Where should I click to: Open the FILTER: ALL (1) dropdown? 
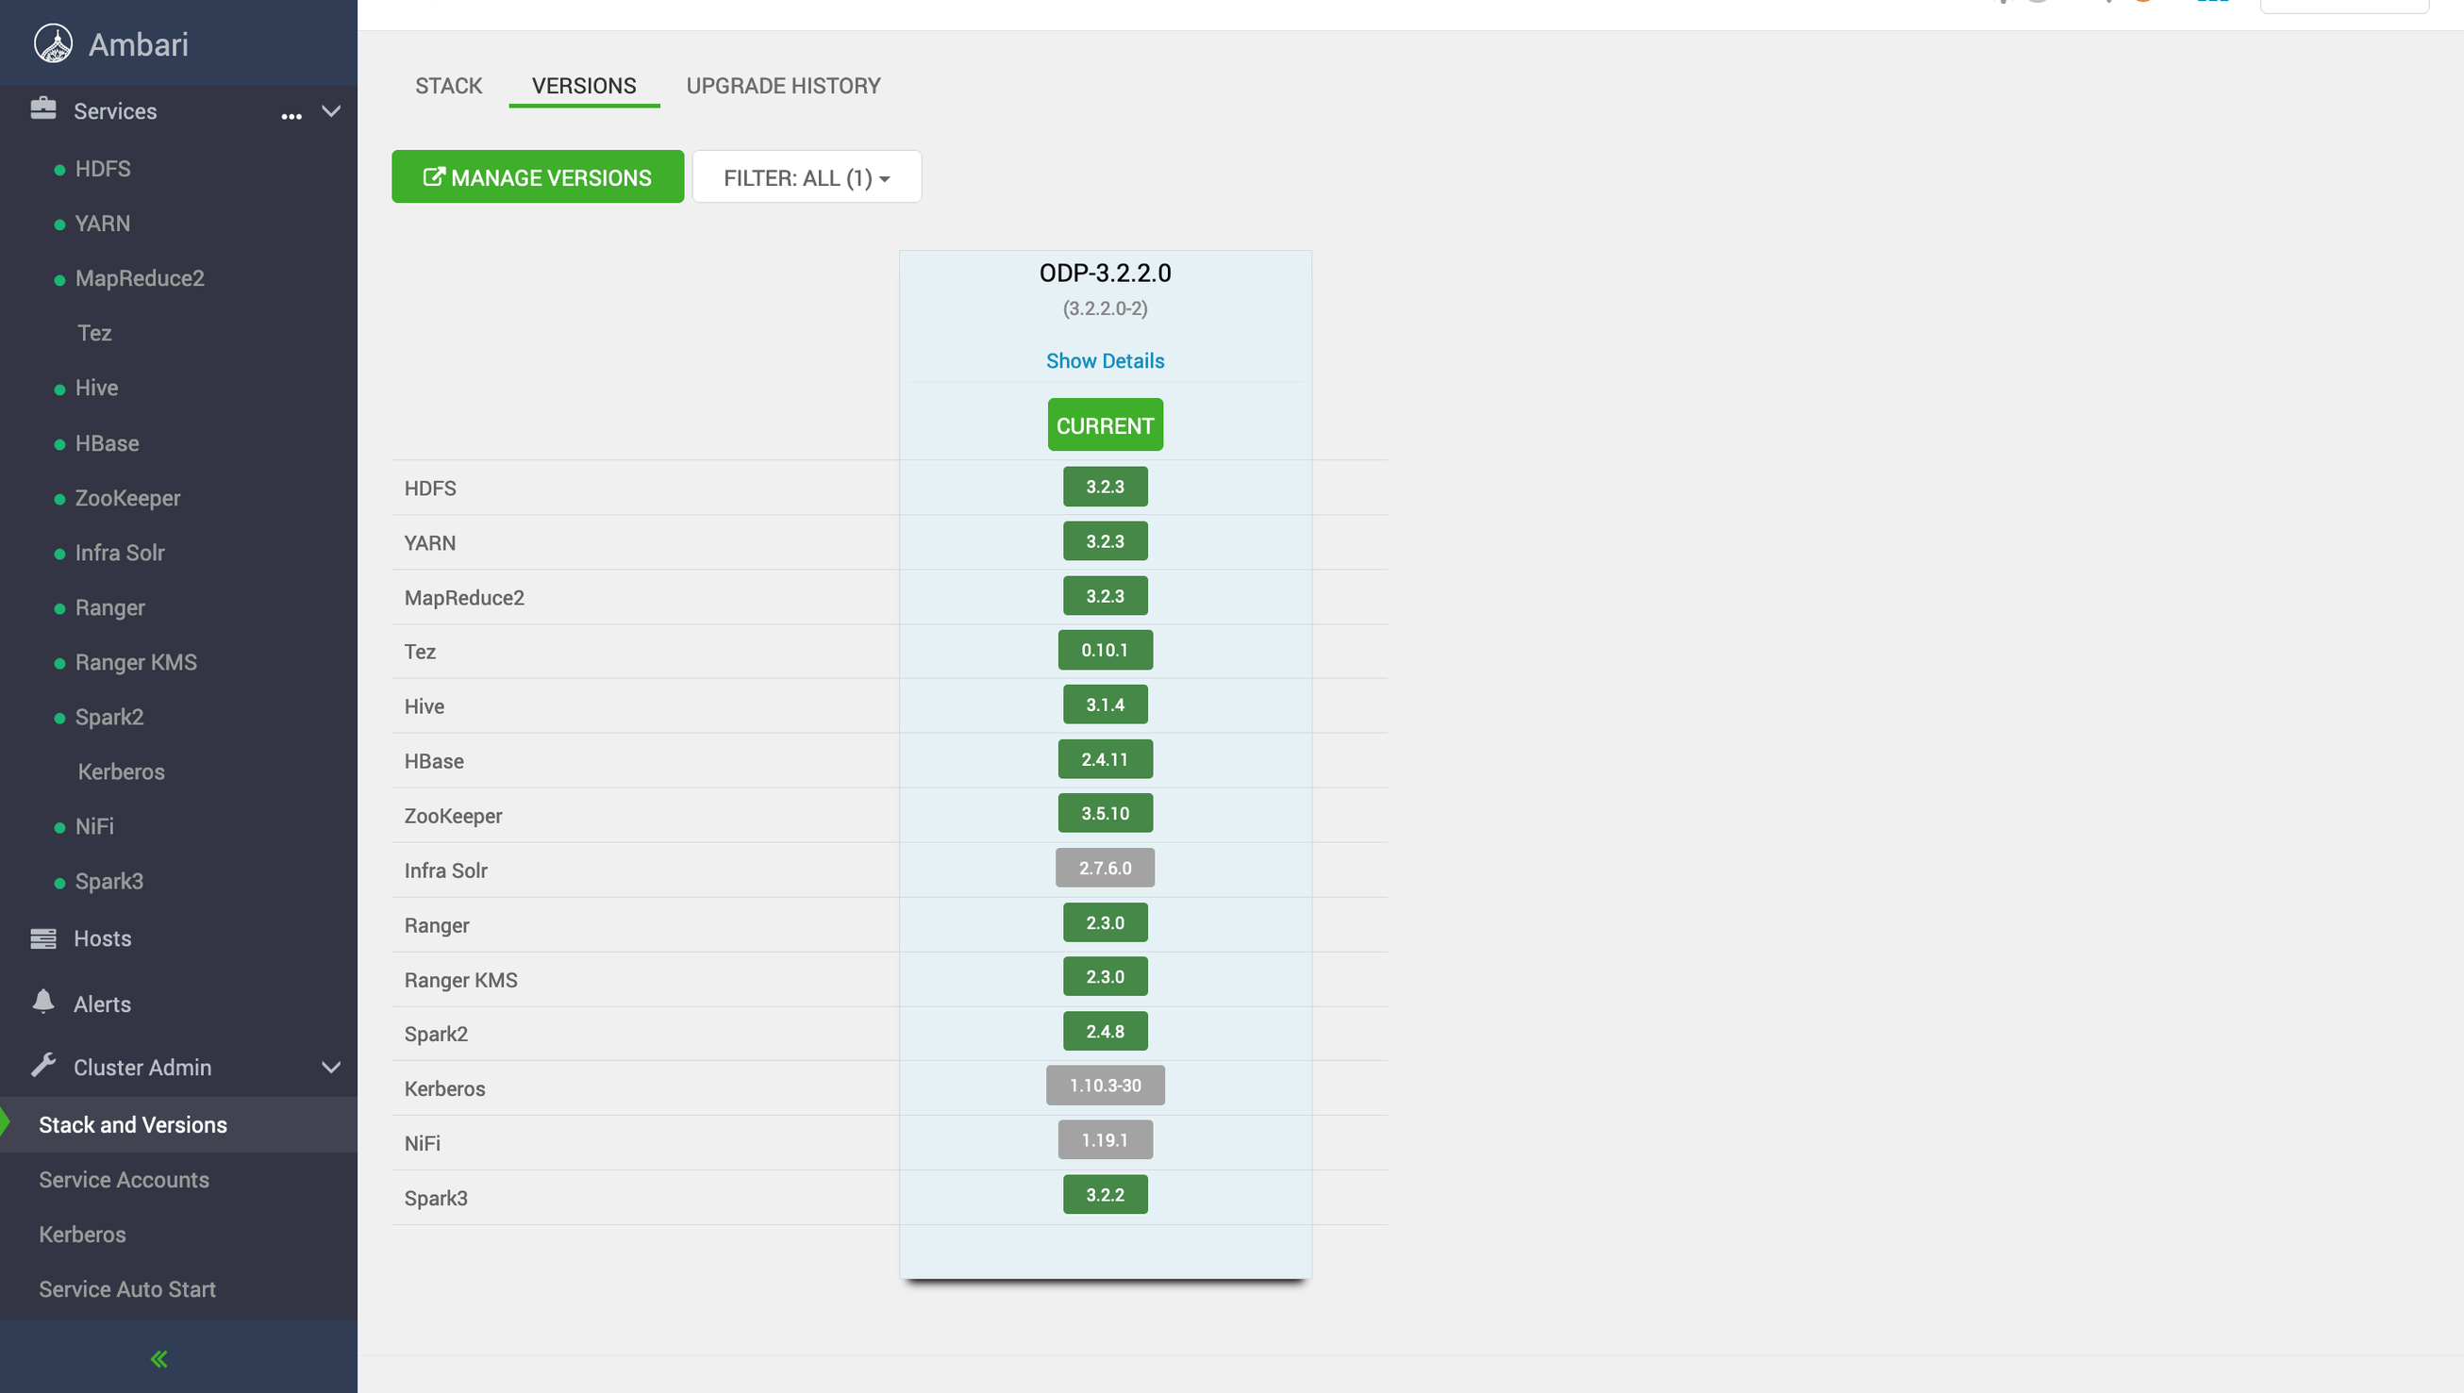pos(807,177)
